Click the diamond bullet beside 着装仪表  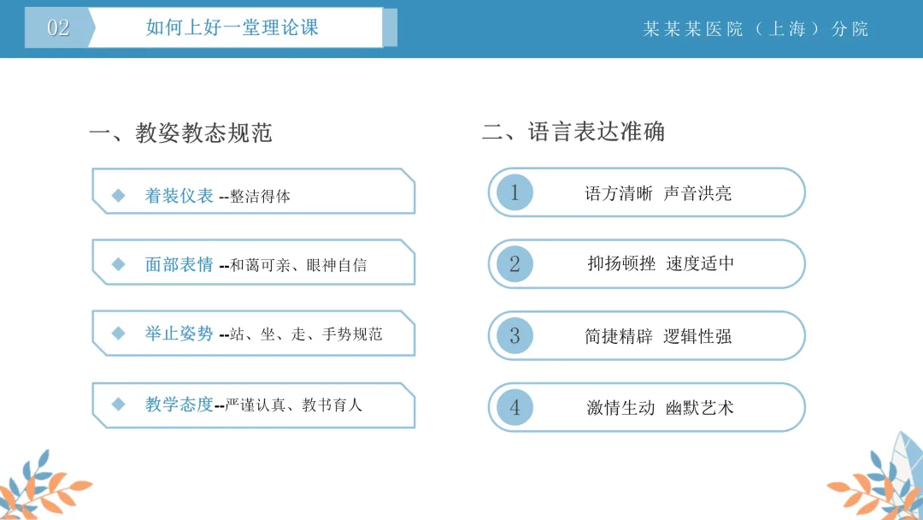click(x=118, y=196)
